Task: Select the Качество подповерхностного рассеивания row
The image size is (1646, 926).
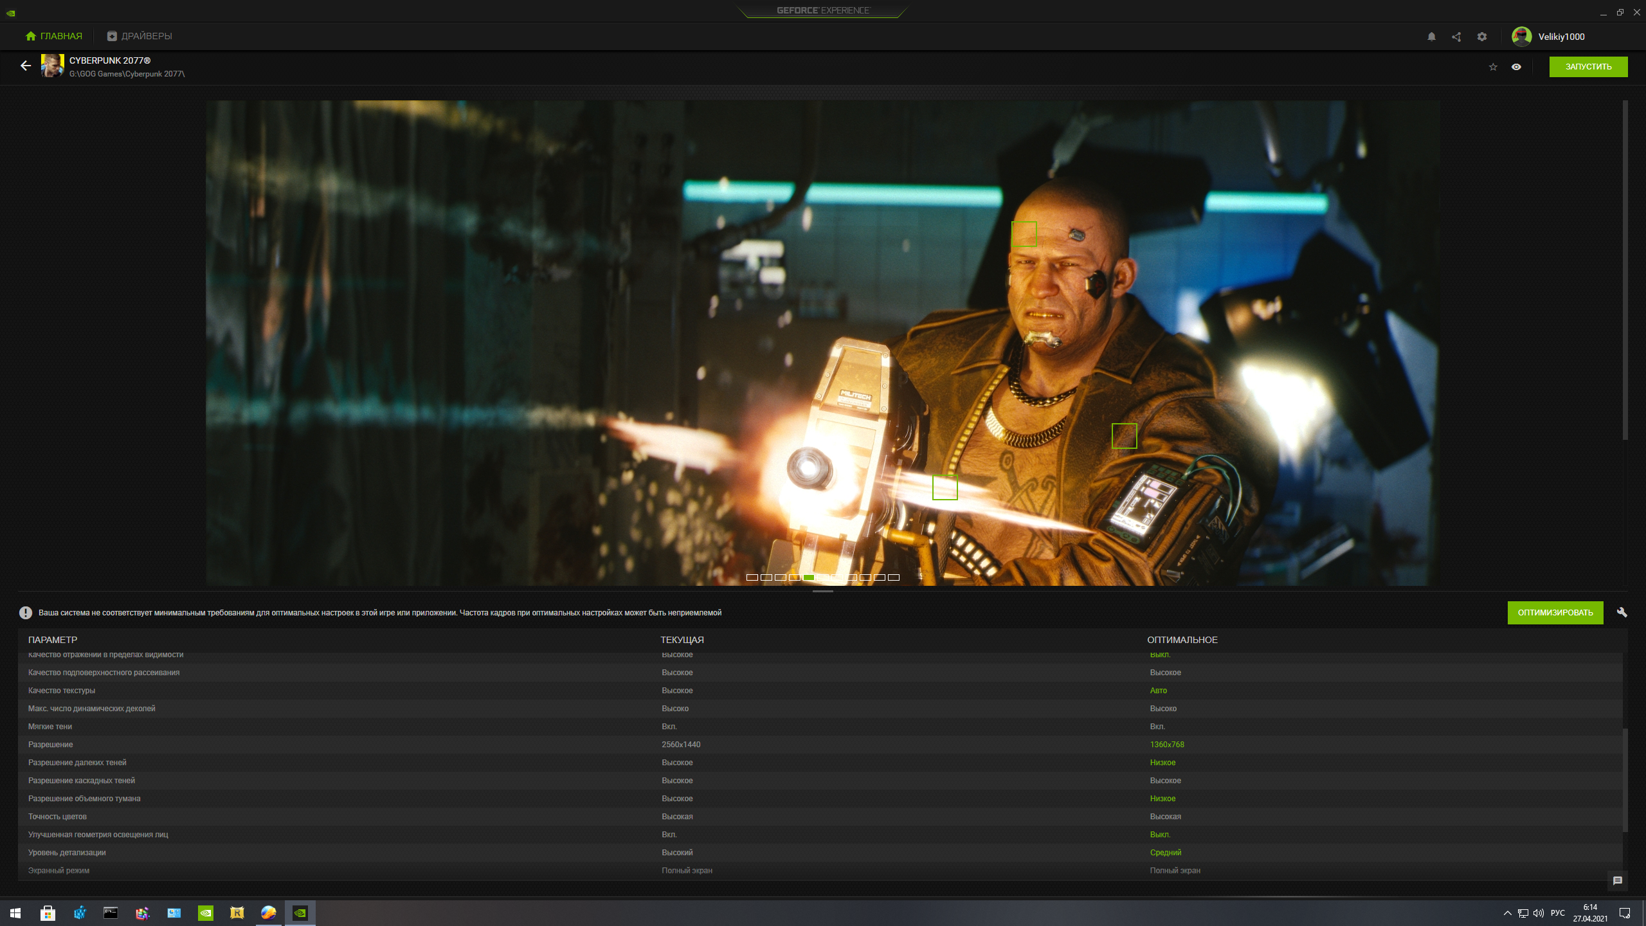Action: [x=820, y=673]
